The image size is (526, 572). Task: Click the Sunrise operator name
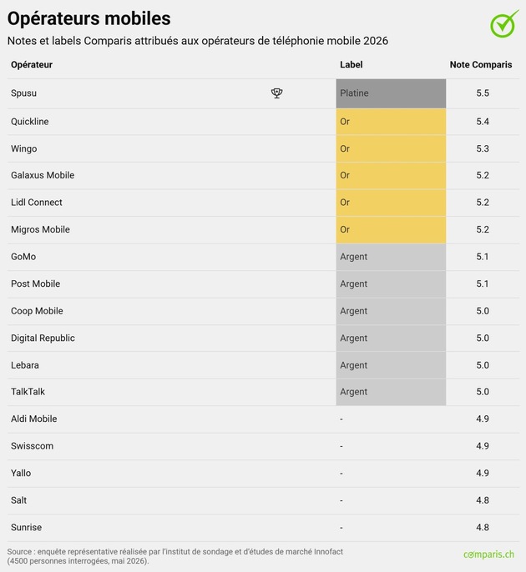coord(27,527)
